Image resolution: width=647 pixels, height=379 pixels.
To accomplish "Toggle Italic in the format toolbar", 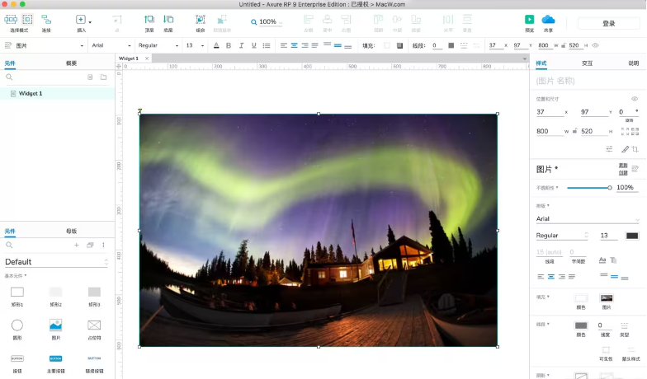I will point(241,45).
